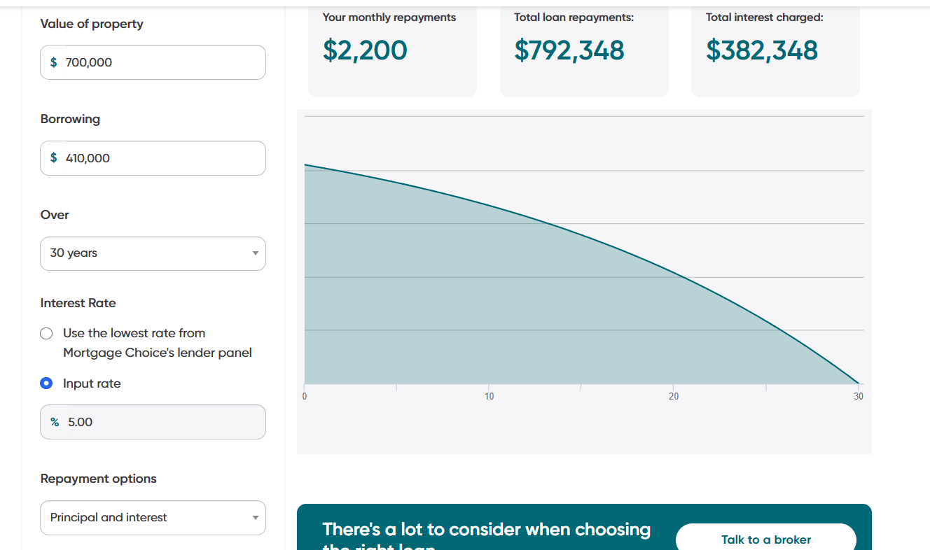
Task: Click the $382,348 total interest charged figure
Action: [761, 50]
